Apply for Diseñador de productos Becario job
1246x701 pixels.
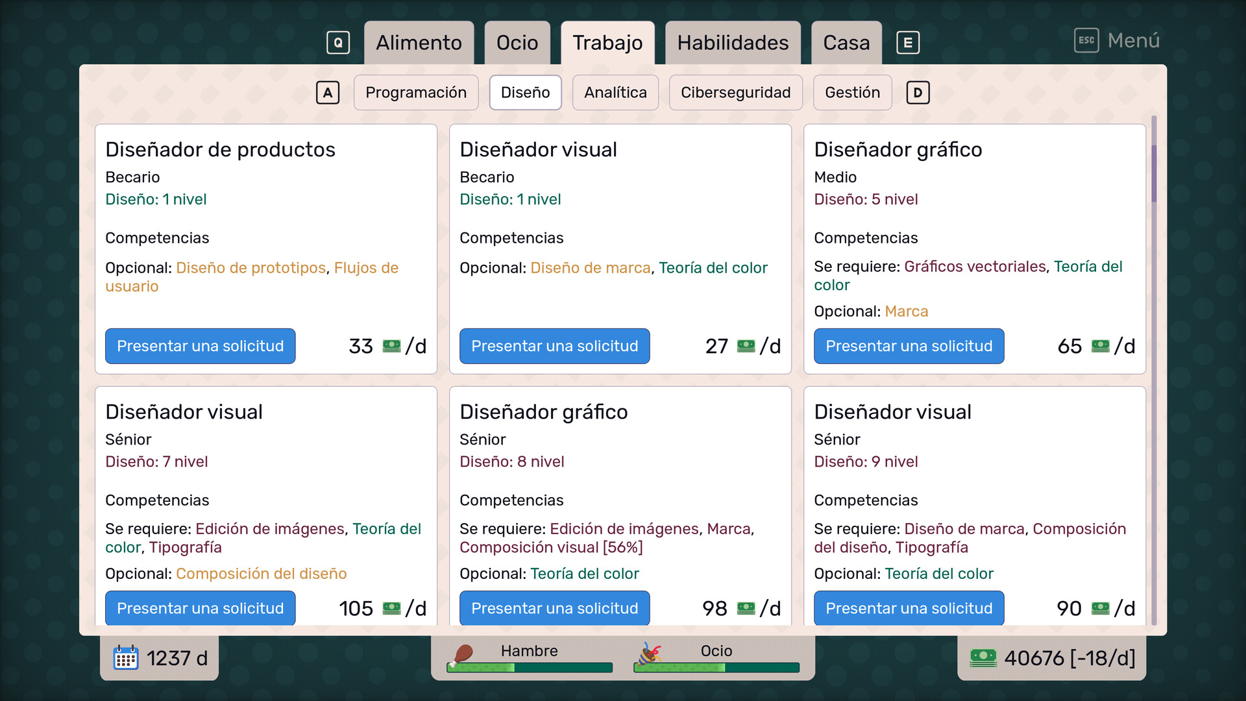pos(200,346)
